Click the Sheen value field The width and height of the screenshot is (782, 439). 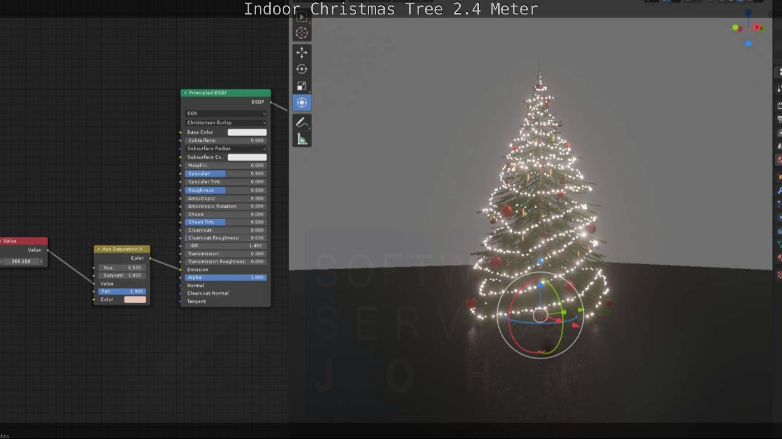pos(226,214)
